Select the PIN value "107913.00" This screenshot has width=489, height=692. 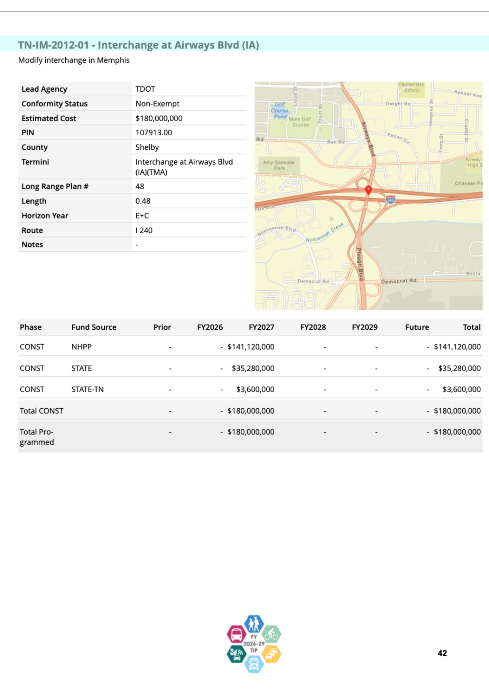154,133
